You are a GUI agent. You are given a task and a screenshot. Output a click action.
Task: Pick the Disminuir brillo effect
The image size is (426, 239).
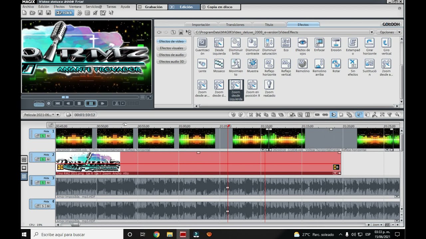[x=236, y=42]
